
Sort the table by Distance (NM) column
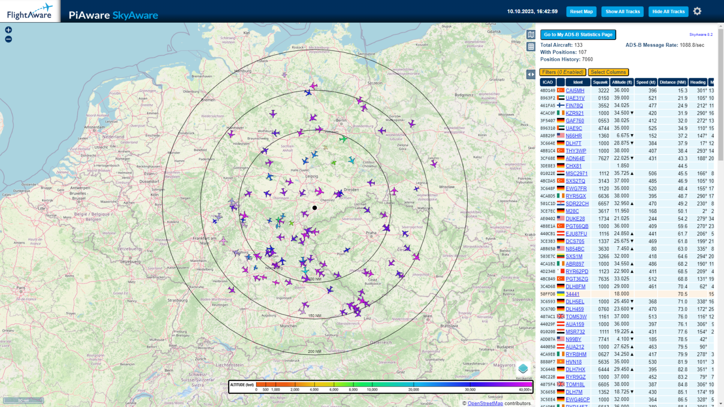672,82
